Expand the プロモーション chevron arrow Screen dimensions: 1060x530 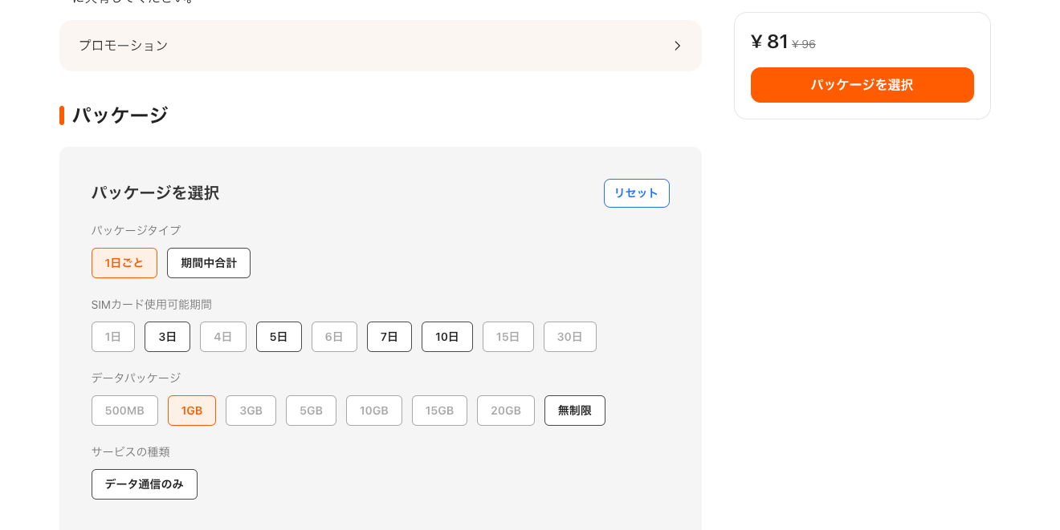pos(677,46)
